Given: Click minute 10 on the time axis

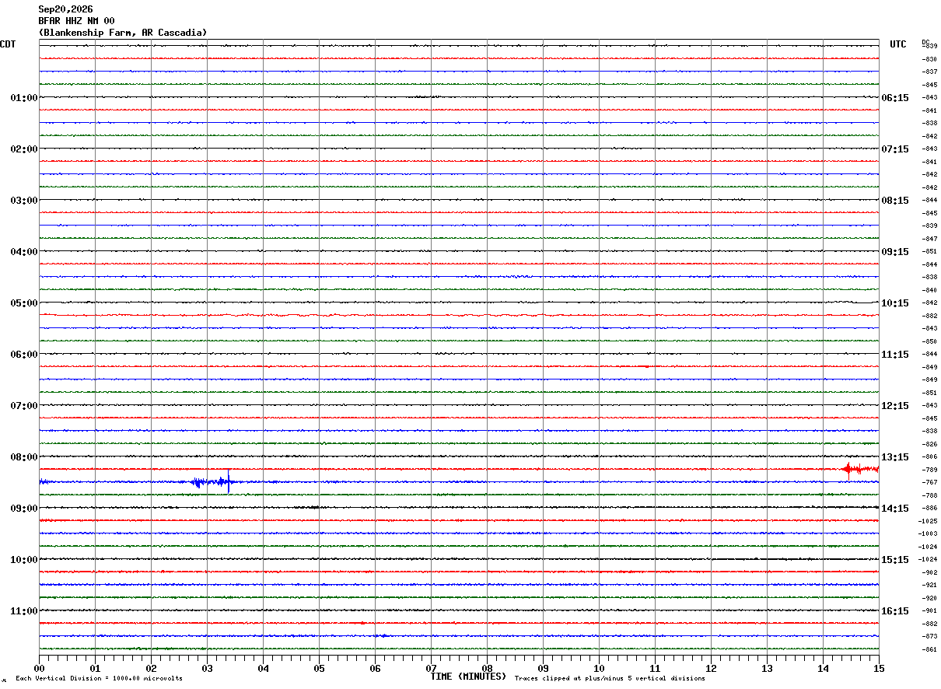Looking at the screenshot, I should coord(599,668).
